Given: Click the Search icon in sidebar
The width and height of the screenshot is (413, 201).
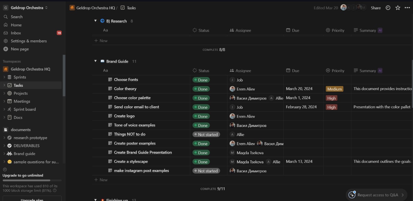Looking at the screenshot, I should click(x=6, y=17).
